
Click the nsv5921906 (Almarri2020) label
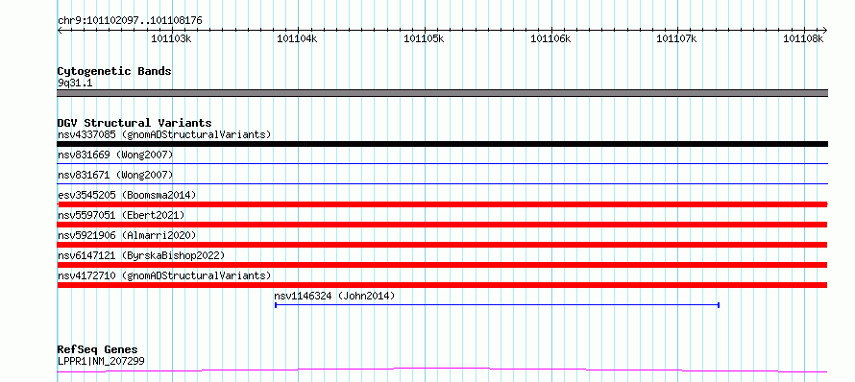point(127,235)
